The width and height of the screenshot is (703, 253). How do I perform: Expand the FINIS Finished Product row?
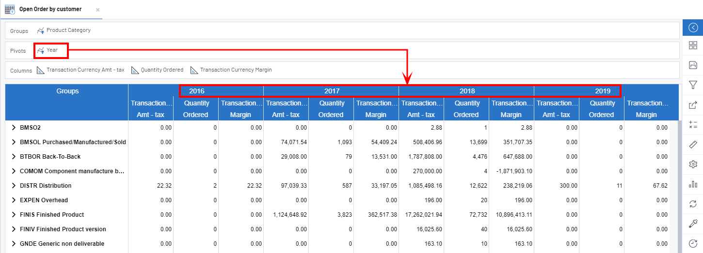tap(14, 215)
